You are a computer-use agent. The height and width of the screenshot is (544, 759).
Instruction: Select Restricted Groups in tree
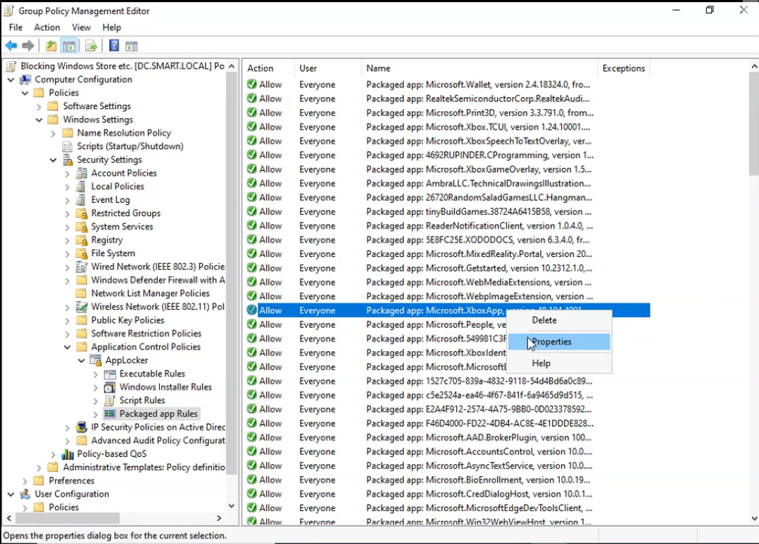[126, 213]
